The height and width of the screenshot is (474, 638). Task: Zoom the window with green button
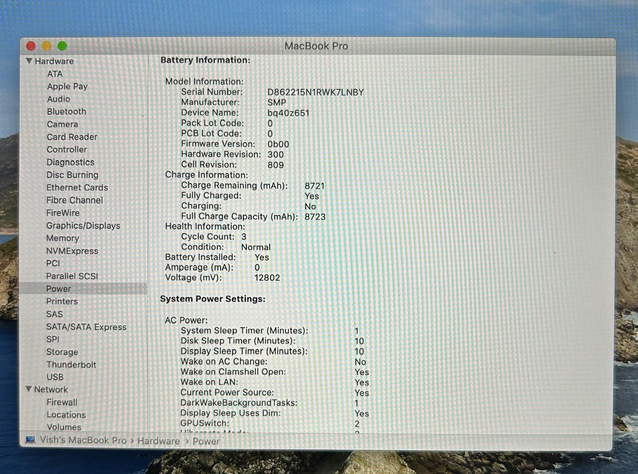[x=62, y=46]
